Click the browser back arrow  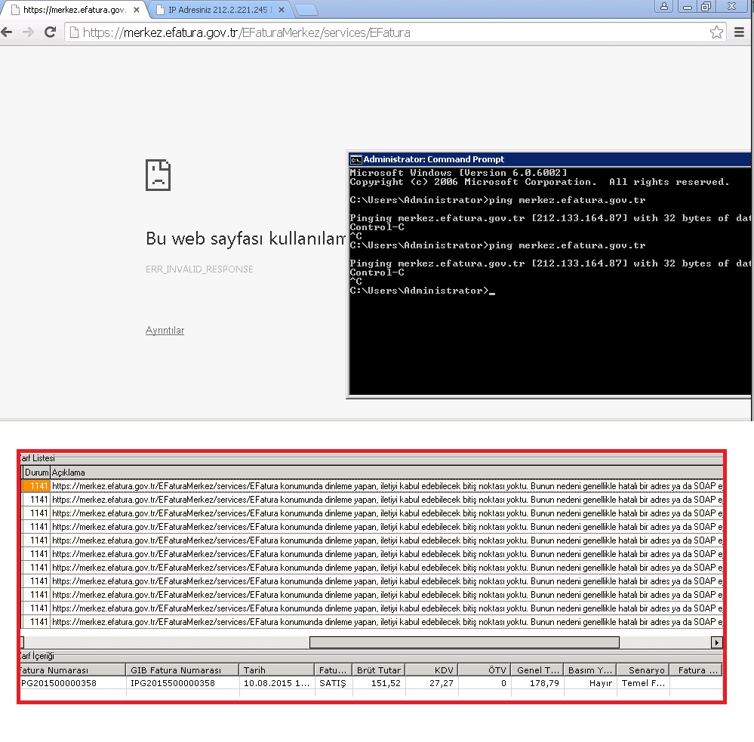coord(7,32)
